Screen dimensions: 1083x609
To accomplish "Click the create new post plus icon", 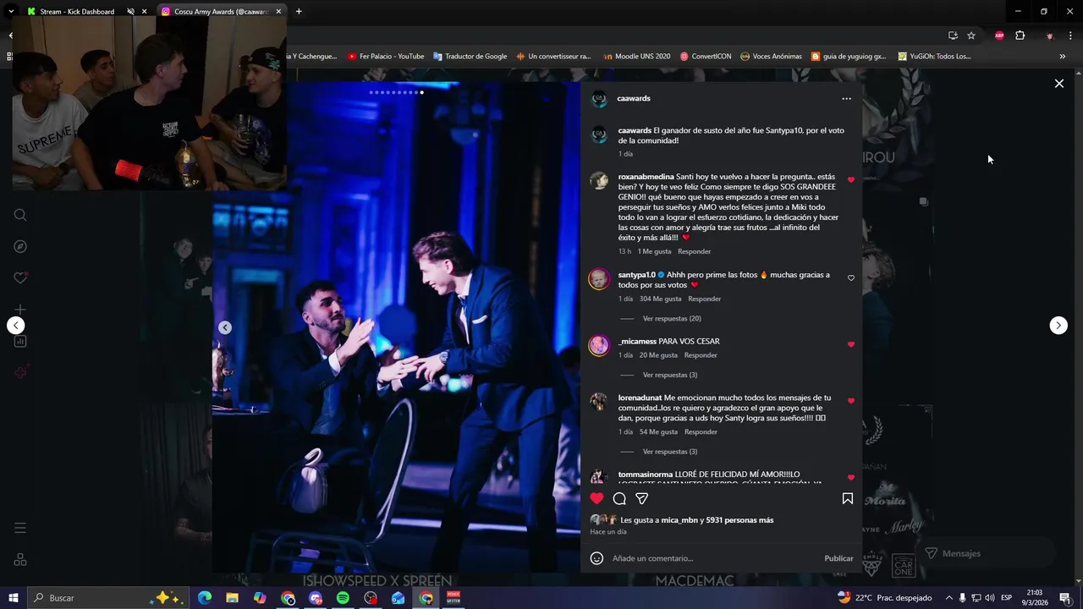I will (x=20, y=310).
